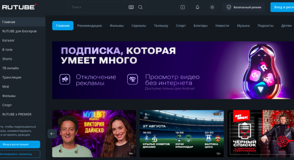The width and height of the screenshot is (294, 160).
Task: Select the Новости tab
Action: [222, 26]
